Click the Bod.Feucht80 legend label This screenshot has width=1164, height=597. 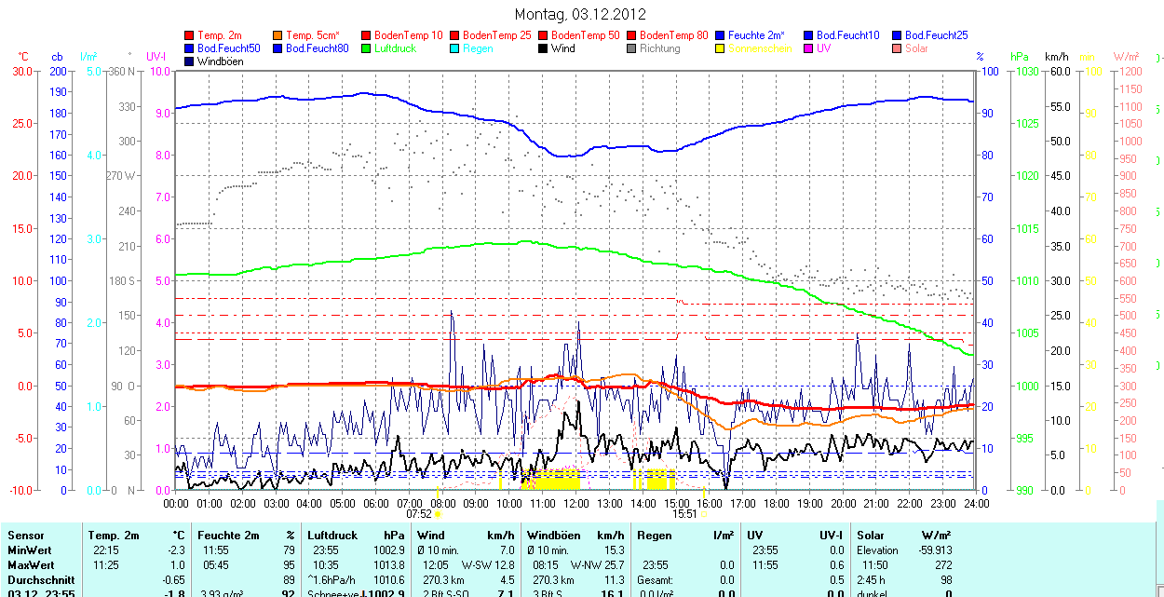[x=317, y=48]
